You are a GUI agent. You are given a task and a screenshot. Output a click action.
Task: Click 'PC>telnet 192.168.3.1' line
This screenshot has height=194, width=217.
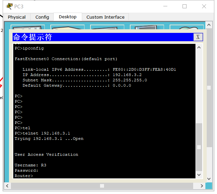42,133
